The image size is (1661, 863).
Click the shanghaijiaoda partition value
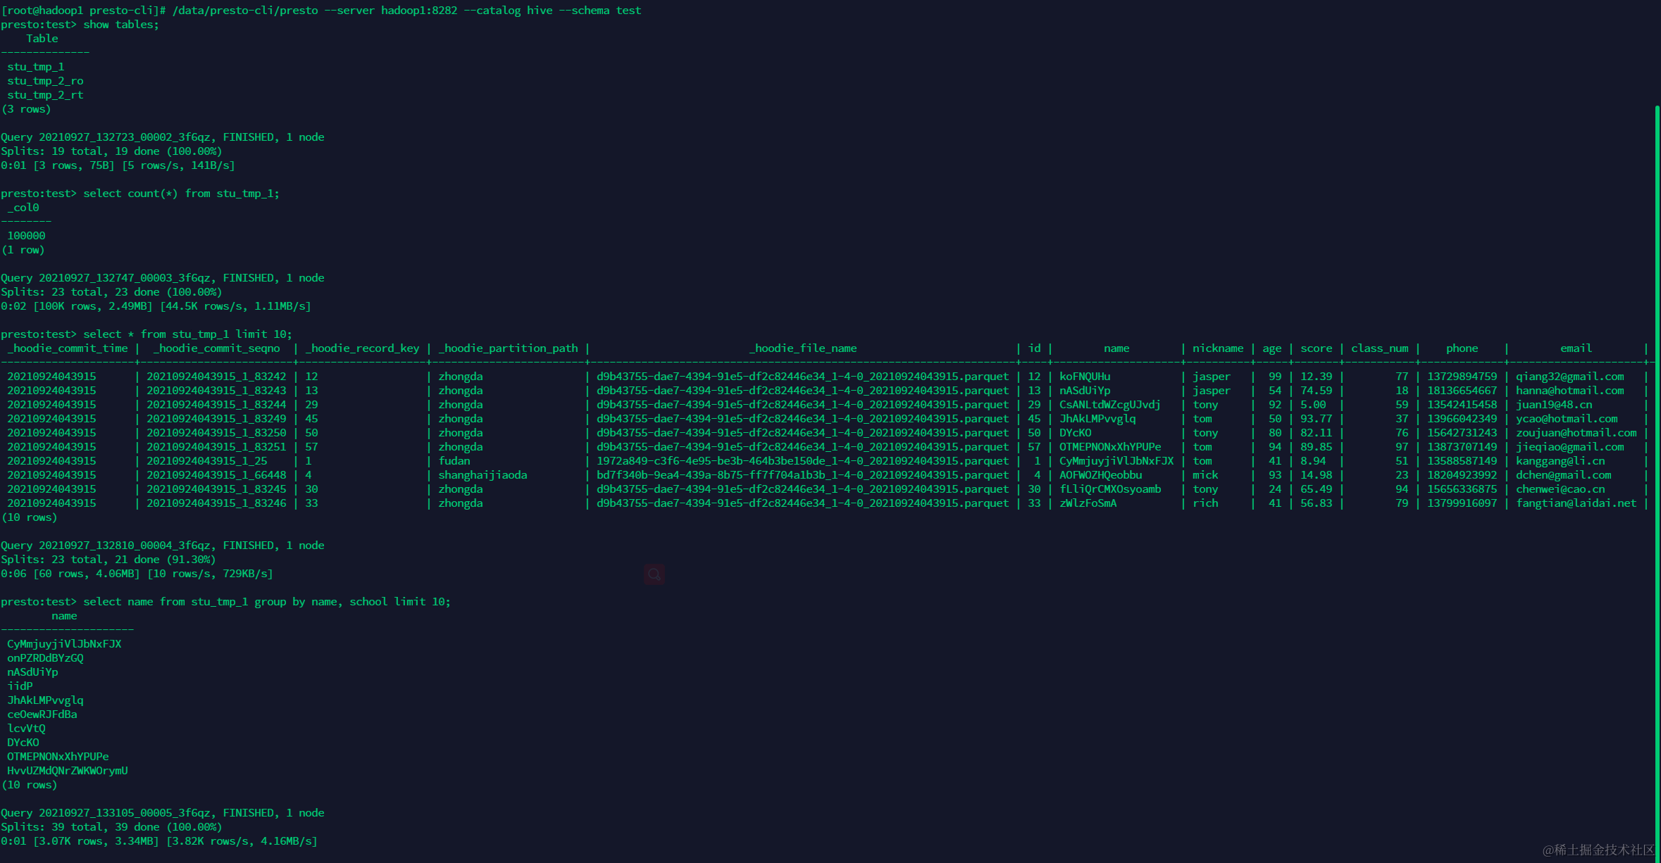pos(483,475)
